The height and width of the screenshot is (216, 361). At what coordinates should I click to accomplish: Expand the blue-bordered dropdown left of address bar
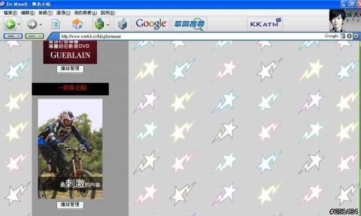[13, 36]
